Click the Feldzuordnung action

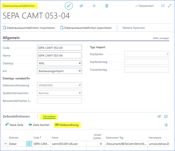[x=67, y=125]
